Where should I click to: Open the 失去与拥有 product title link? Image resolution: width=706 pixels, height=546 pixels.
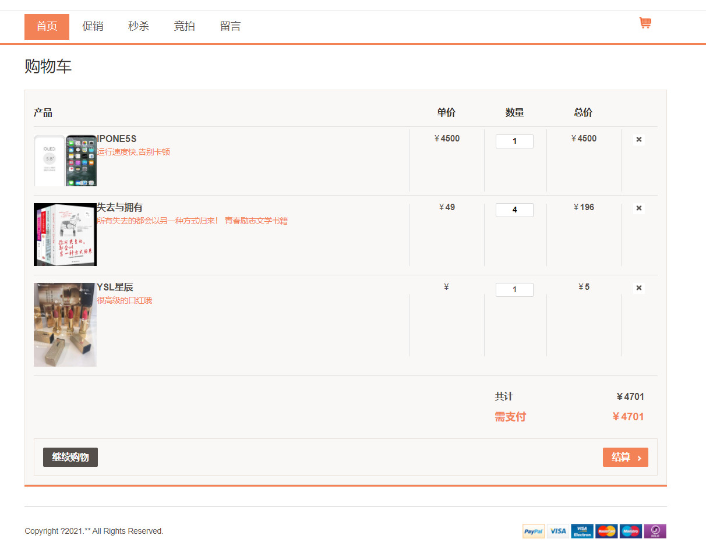click(x=119, y=207)
